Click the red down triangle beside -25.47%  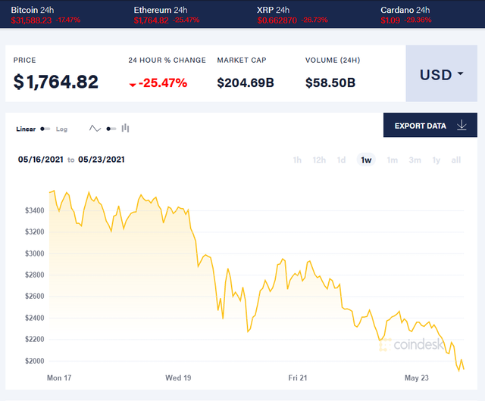pos(133,85)
